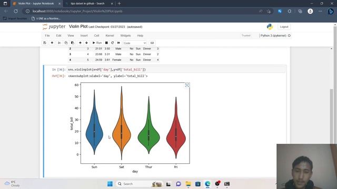Open the browser profile avatar
The height and width of the screenshot is (189, 337).
pos(310,11)
